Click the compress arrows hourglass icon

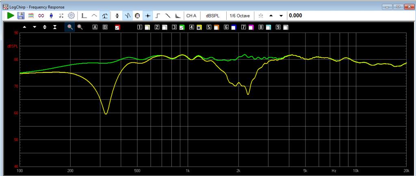point(55,27)
